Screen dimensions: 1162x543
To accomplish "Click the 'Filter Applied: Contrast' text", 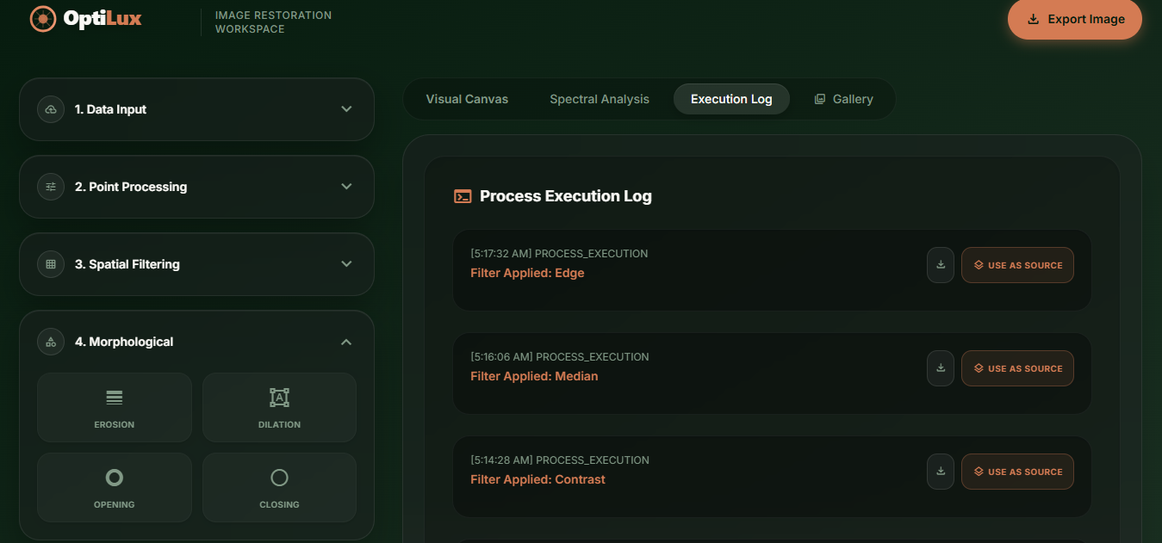I will (x=538, y=479).
